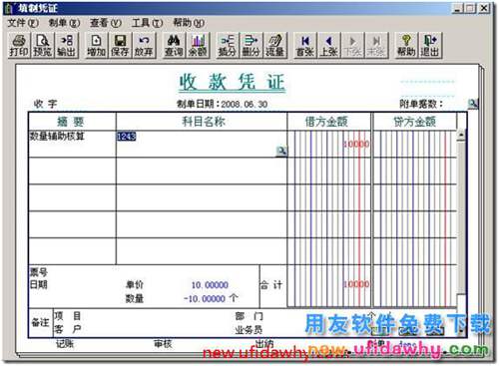This screenshot has height=366, width=499.
Task: Open 预览 (Preview) from the toolbar
Action: (43, 46)
